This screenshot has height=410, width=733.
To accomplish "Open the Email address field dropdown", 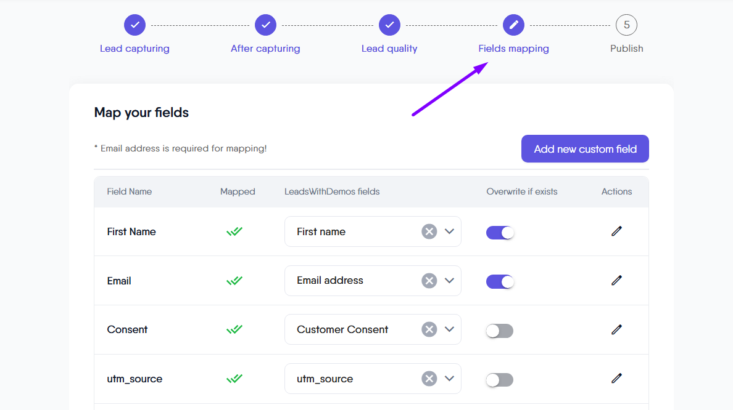I will 449,281.
